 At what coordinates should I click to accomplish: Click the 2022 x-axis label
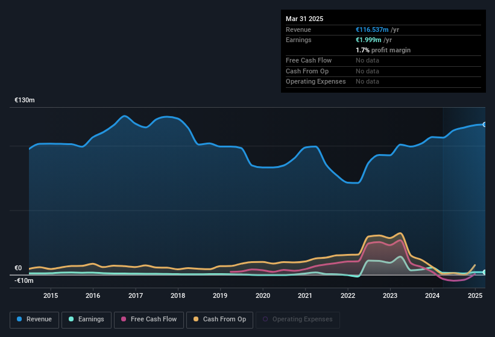pyautogui.click(x=347, y=295)
